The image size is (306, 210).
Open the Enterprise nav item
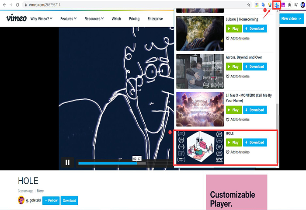point(155,19)
